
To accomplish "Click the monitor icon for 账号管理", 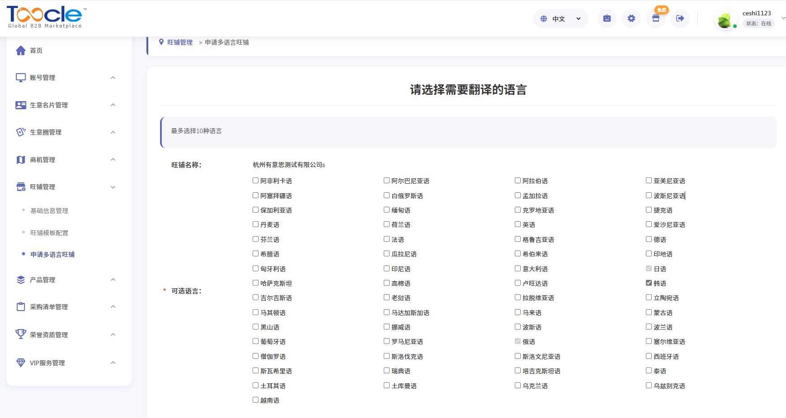I will pyautogui.click(x=21, y=78).
